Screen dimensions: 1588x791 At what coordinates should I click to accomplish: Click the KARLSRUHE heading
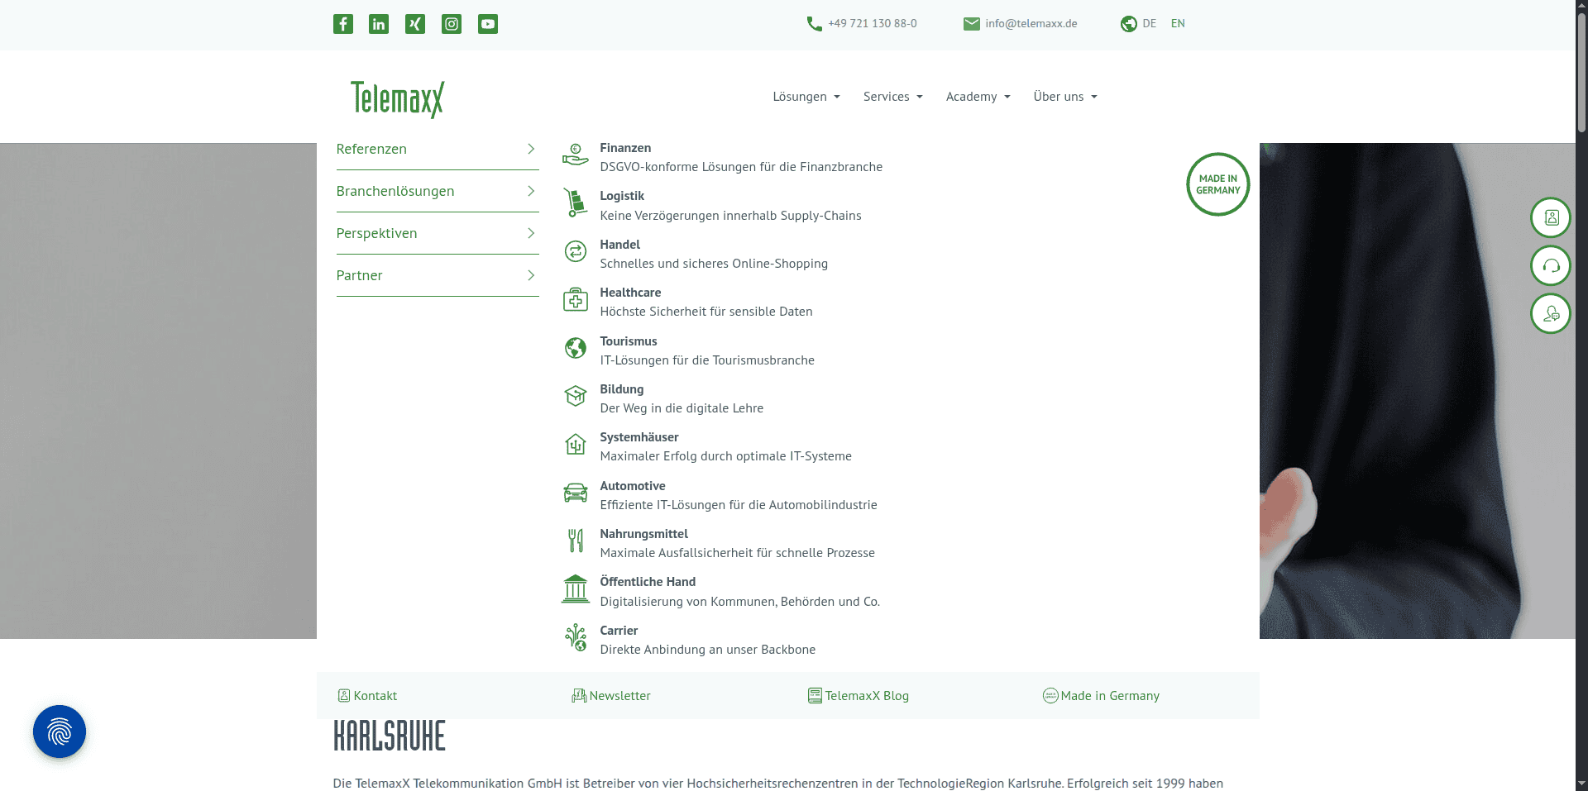(x=390, y=736)
